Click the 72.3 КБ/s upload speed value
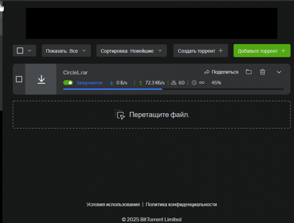 point(155,83)
